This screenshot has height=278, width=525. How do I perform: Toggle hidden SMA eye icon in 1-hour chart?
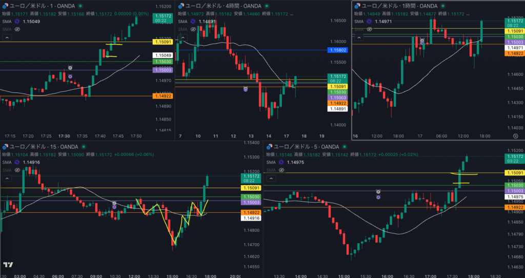(369, 30)
